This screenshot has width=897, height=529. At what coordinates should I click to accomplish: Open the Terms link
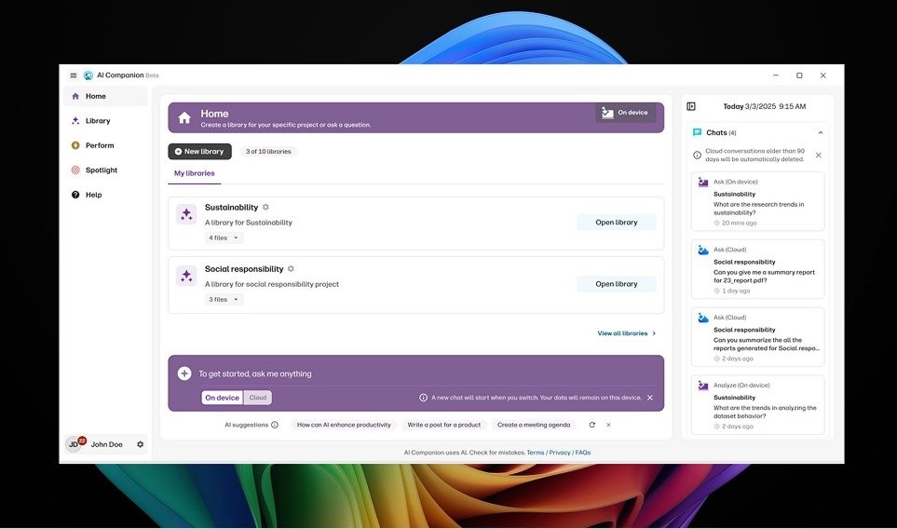click(536, 453)
